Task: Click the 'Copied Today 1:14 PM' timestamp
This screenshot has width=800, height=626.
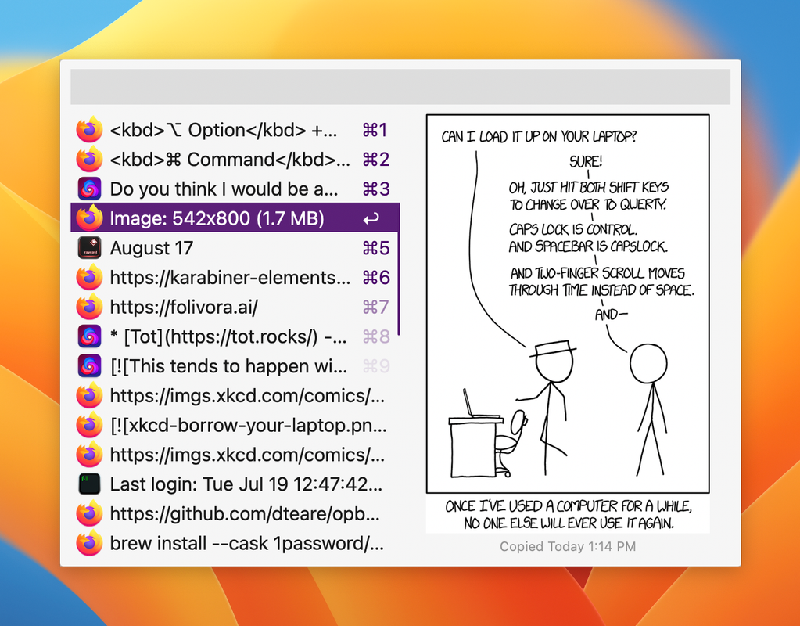Action: (x=567, y=547)
